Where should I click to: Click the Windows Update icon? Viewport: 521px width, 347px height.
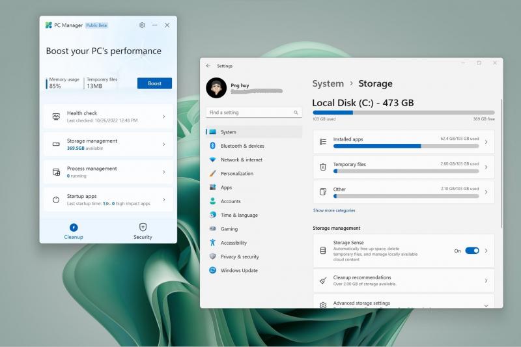tap(213, 270)
